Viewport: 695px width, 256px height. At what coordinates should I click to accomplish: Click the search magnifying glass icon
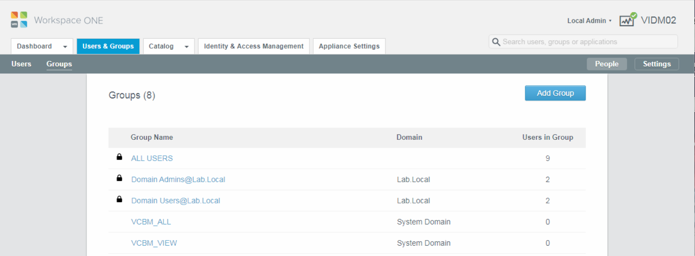(496, 42)
